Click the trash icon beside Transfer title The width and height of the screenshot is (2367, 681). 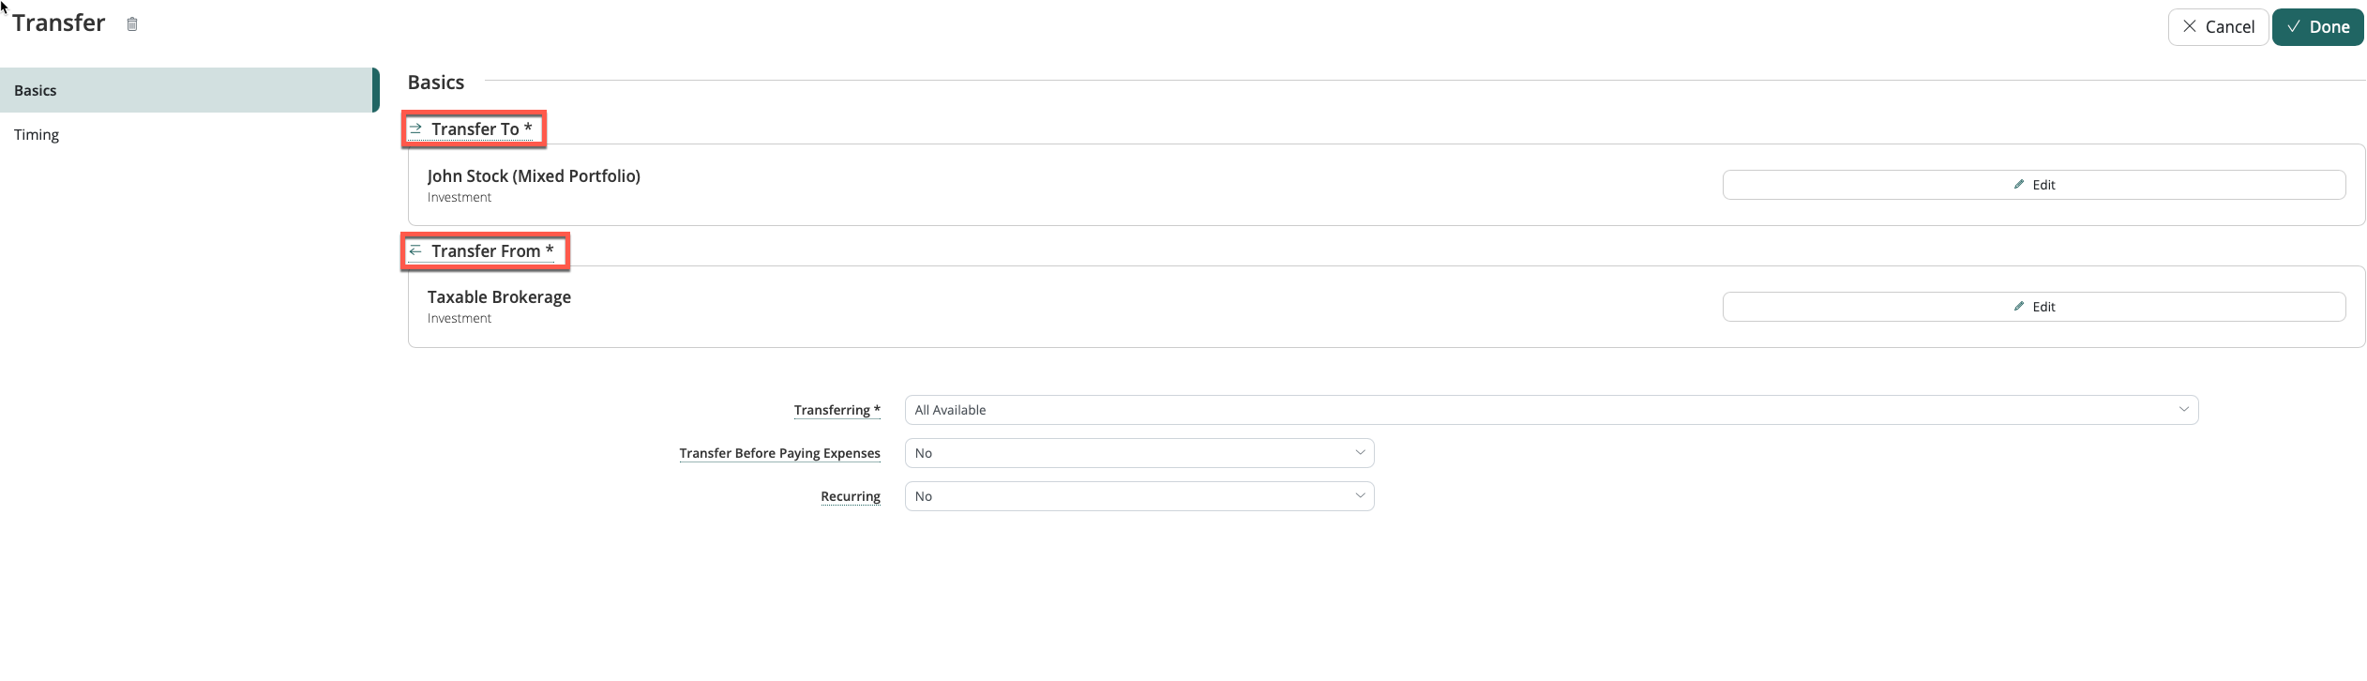pos(132,24)
